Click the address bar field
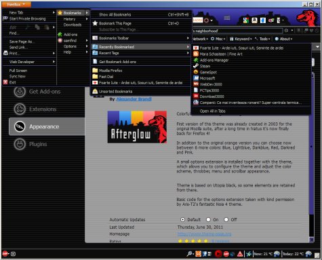The image size is (322, 260). 237,31
